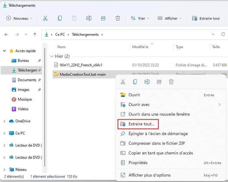The height and width of the screenshot is (182, 228).
Task: Choose Ouvrir in the context menu
Action: [x=171, y=95]
